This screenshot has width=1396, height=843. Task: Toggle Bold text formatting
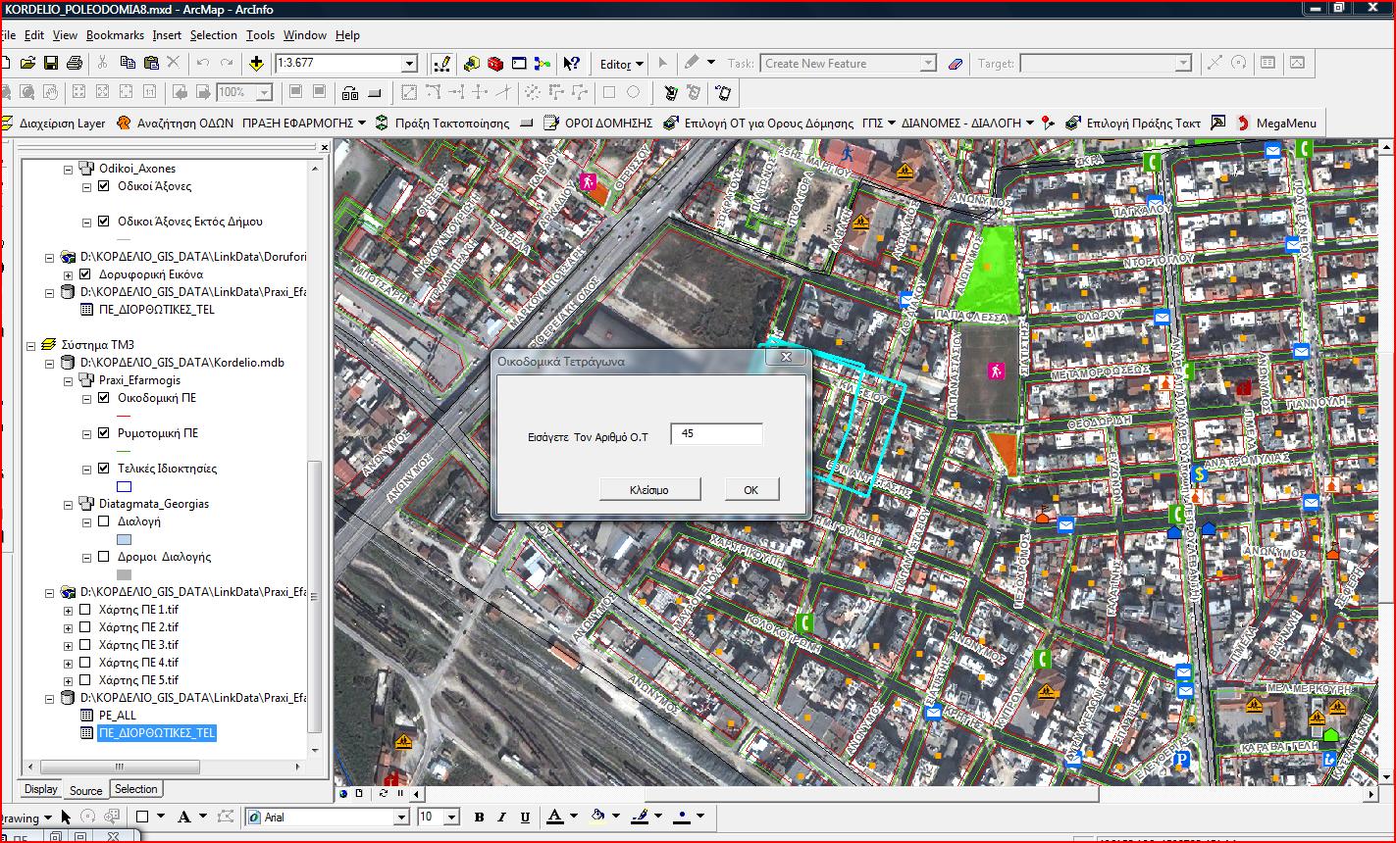pyautogui.click(x=479, y=817)
